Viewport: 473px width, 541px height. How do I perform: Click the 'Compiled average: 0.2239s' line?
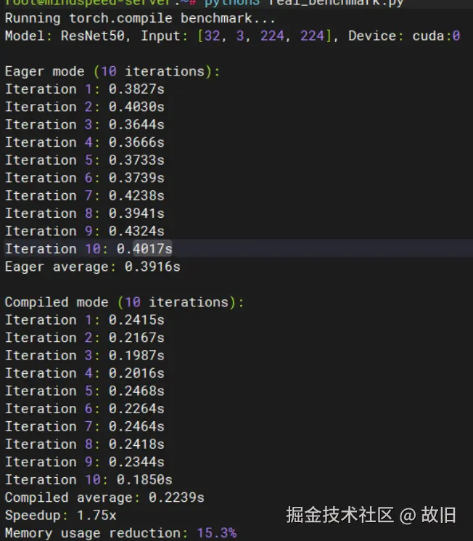[x=104, y=497]
